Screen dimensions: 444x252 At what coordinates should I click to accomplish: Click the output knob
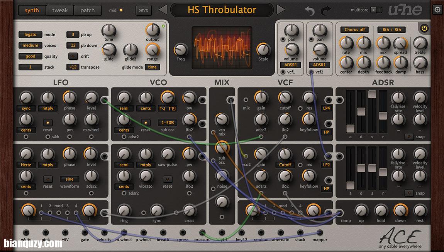(x=153, y=30)
